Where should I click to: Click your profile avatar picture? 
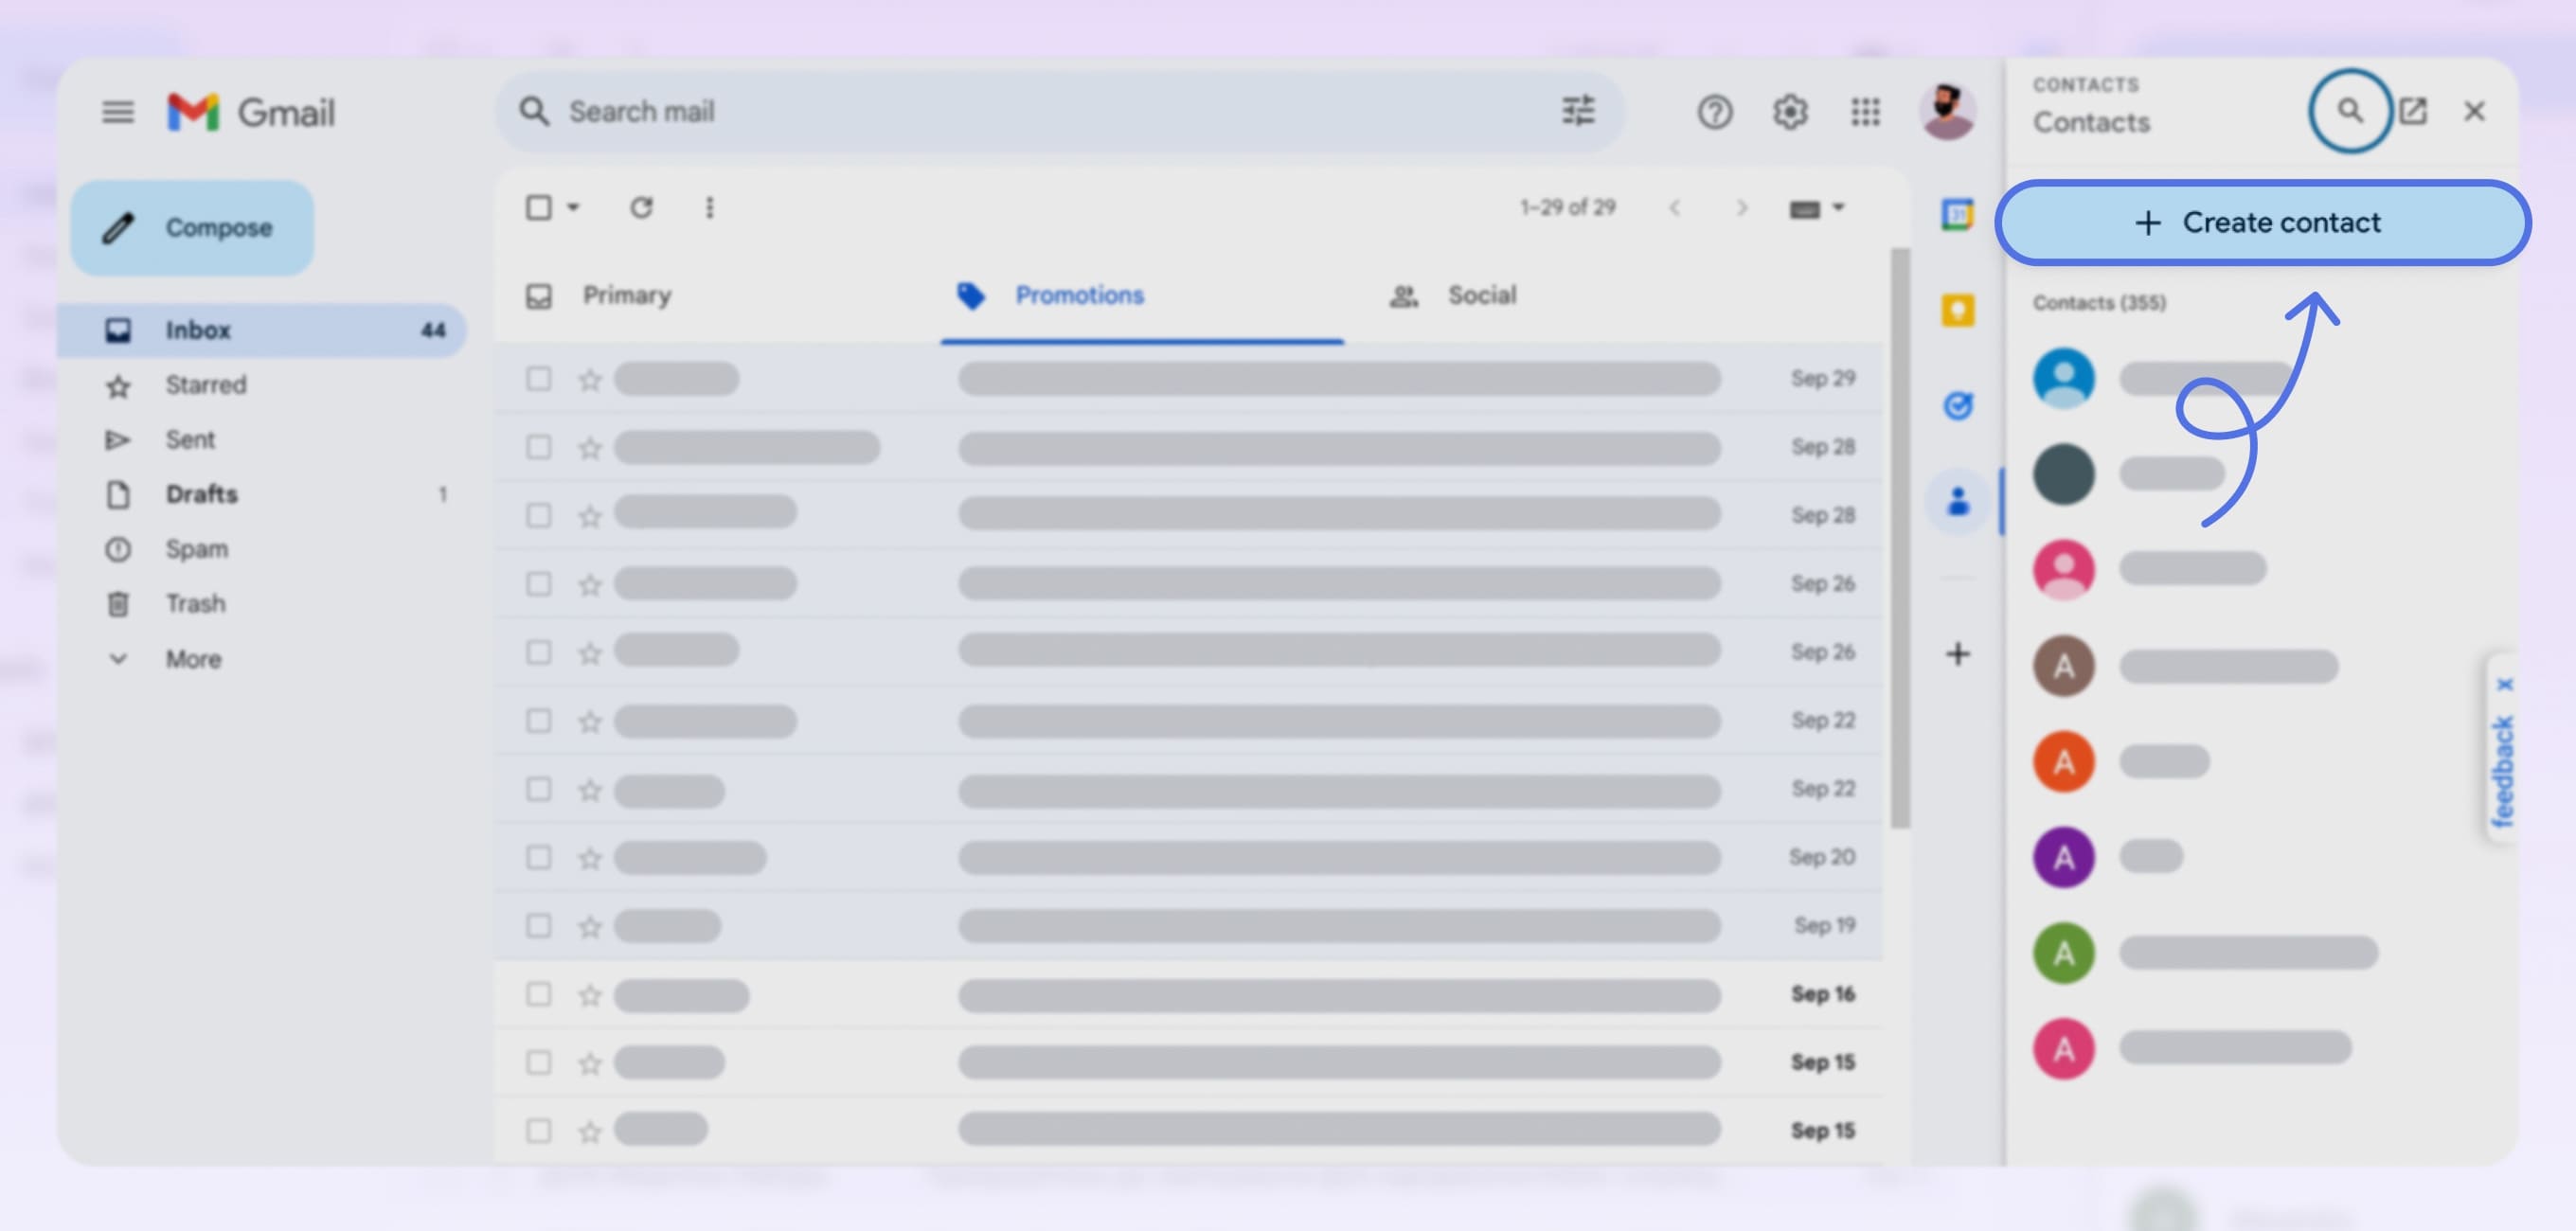coord(1946,112)
